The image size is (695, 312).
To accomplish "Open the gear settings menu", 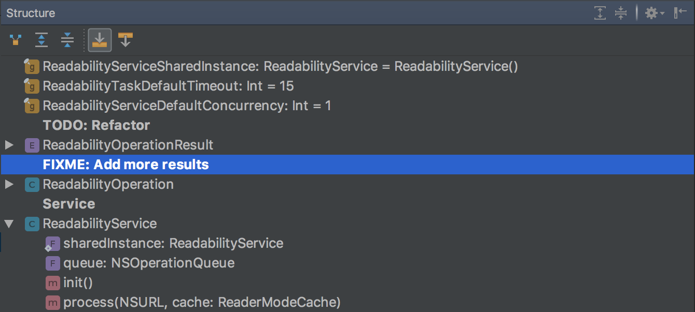I will 651,13.
